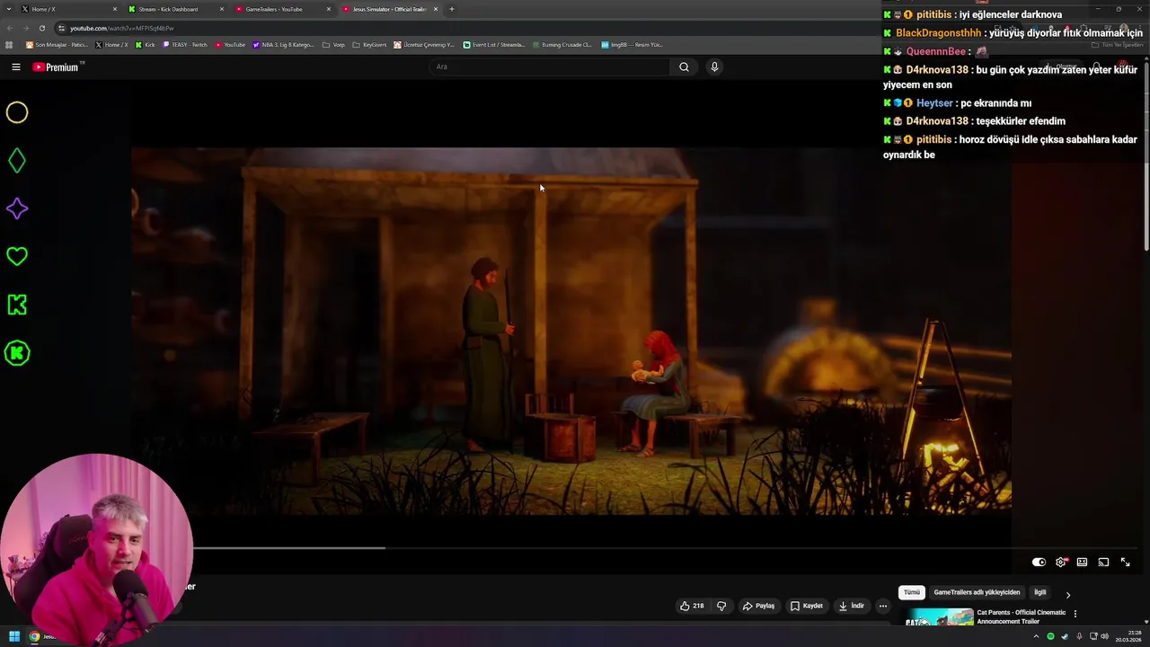
Task: Open the YouTube guide hamburger menu
Action: coord(16,66)
